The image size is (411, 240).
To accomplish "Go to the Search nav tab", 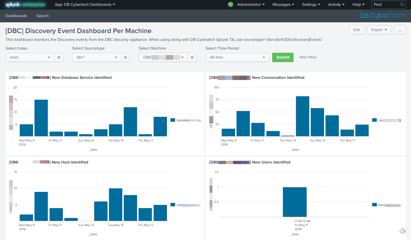I will [x=43, y=16].
